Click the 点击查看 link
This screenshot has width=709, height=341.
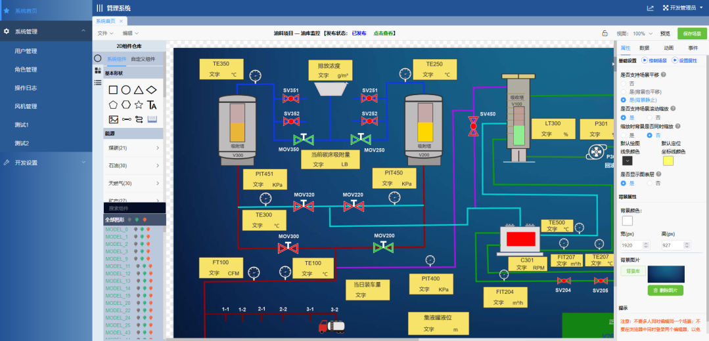(386, 33)
